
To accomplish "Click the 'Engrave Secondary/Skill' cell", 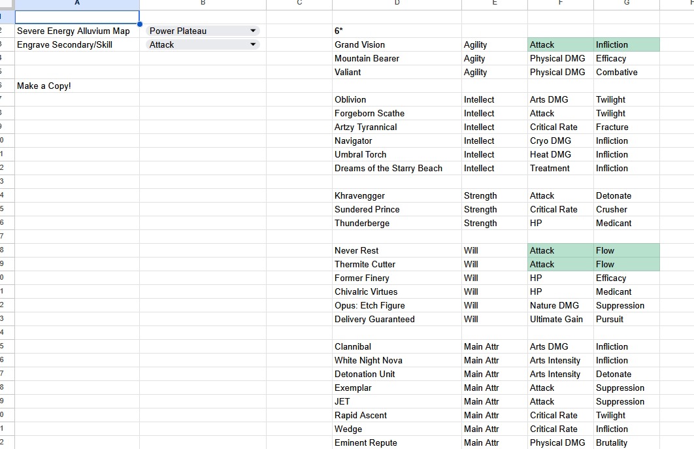I will [77, 44].
